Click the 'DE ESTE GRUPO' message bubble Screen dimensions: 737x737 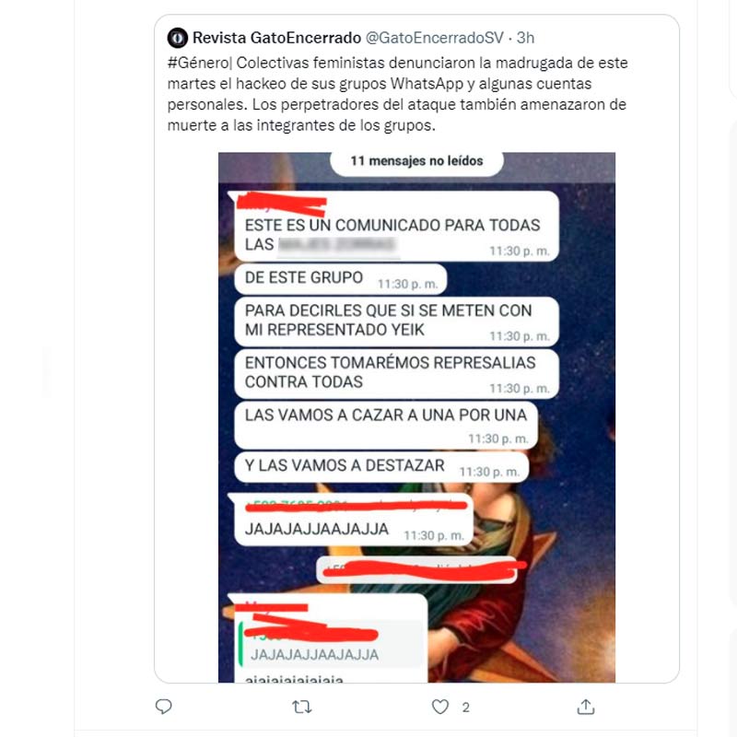pos(340,279)
